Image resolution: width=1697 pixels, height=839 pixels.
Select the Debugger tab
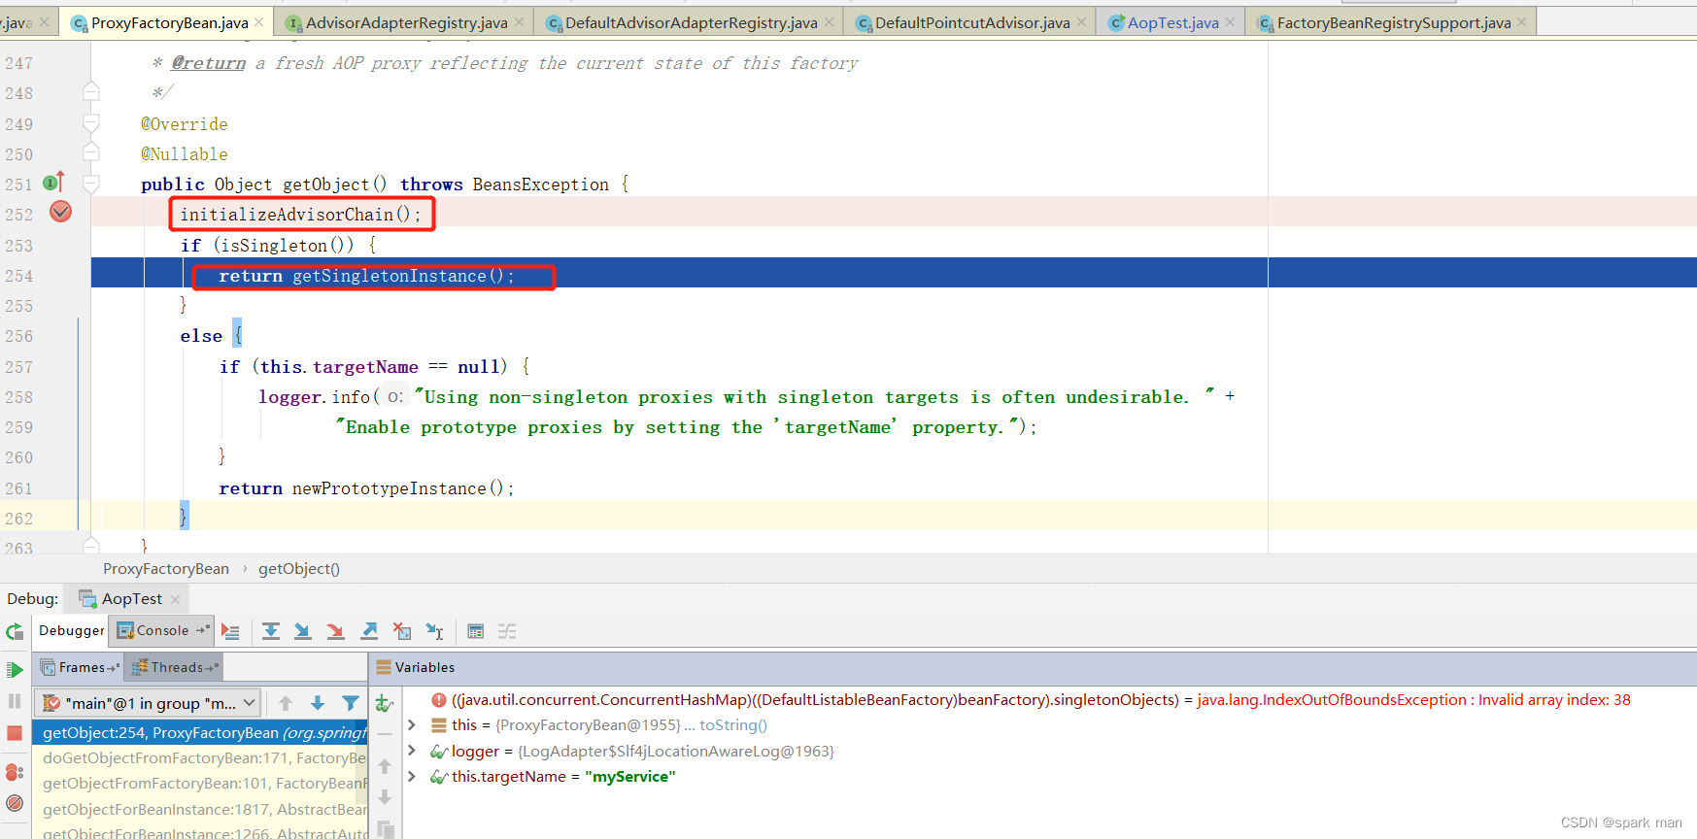pos(71,630)
